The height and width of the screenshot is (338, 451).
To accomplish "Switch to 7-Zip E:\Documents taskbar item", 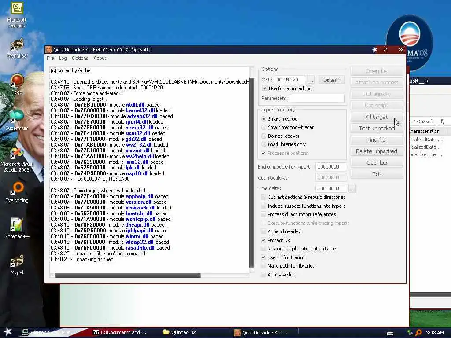I will [x=119, y=332].
